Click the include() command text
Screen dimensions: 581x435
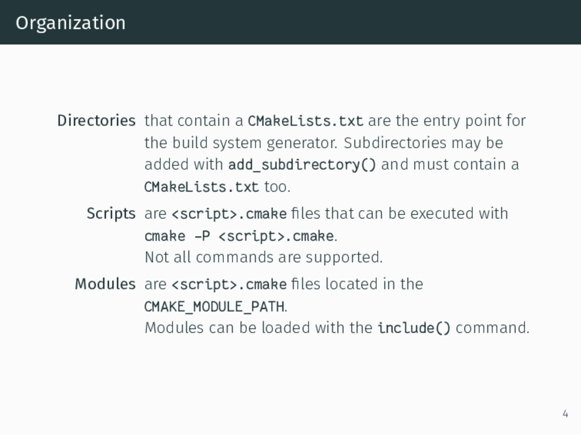coord(414,328)
